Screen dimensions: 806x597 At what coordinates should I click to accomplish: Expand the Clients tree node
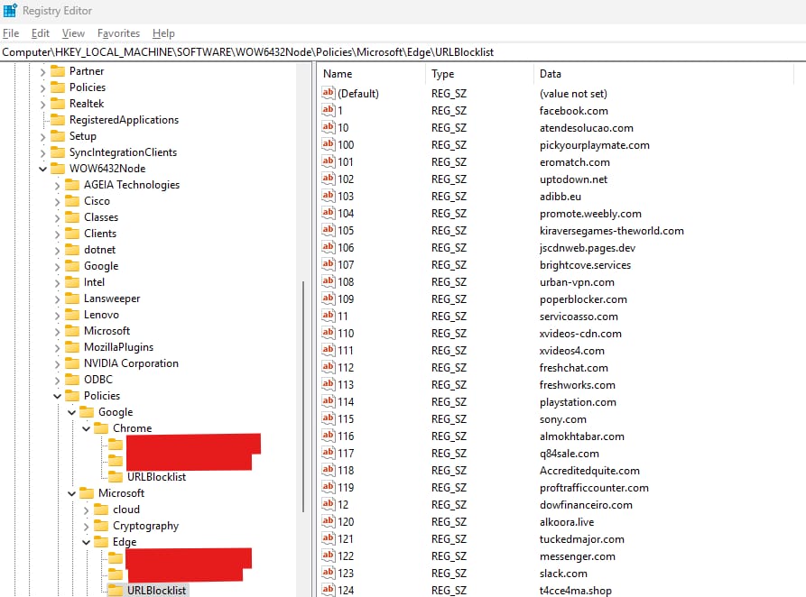[58, 234]
